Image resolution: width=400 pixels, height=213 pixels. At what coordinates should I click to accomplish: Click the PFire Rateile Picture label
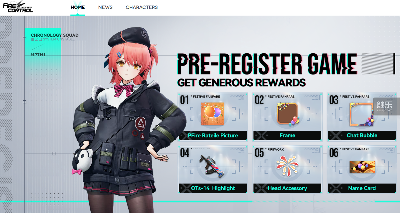(213, 136)
